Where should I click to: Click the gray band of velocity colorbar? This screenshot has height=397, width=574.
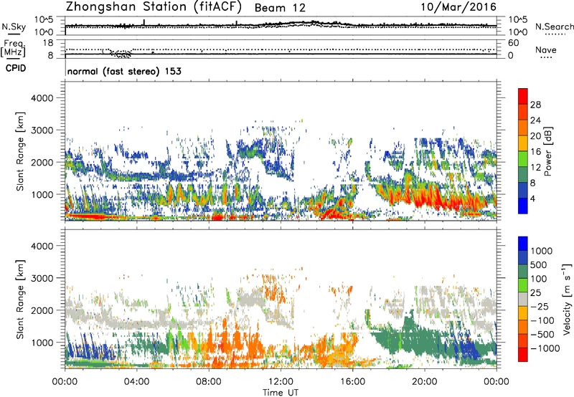[x=523, y=299]
